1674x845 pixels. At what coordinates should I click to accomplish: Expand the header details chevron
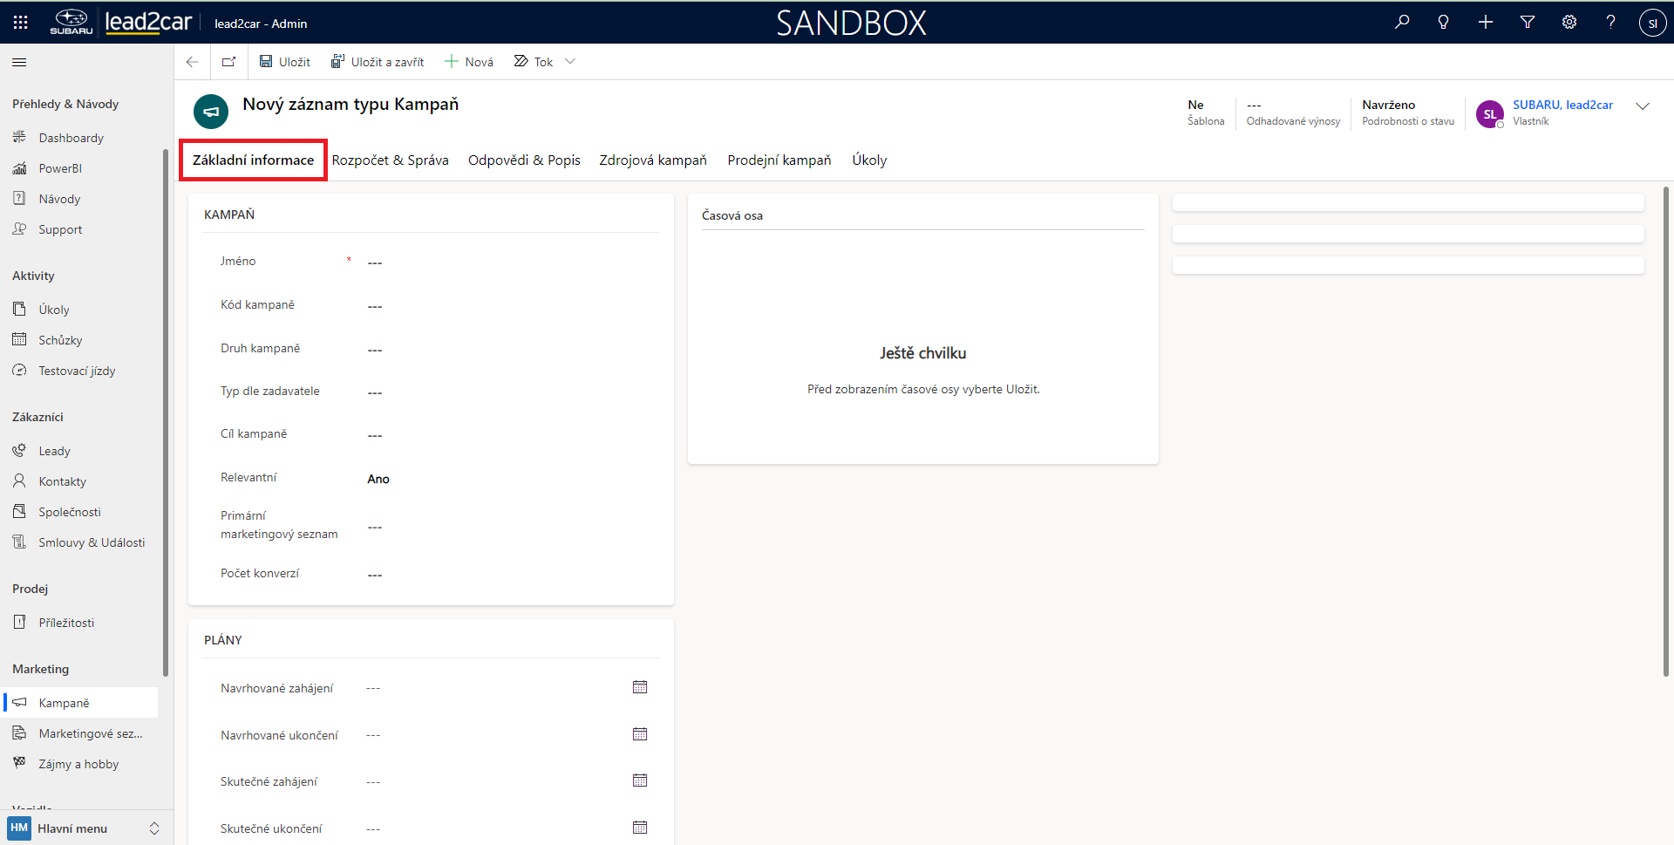click(x=1643, y=106)
